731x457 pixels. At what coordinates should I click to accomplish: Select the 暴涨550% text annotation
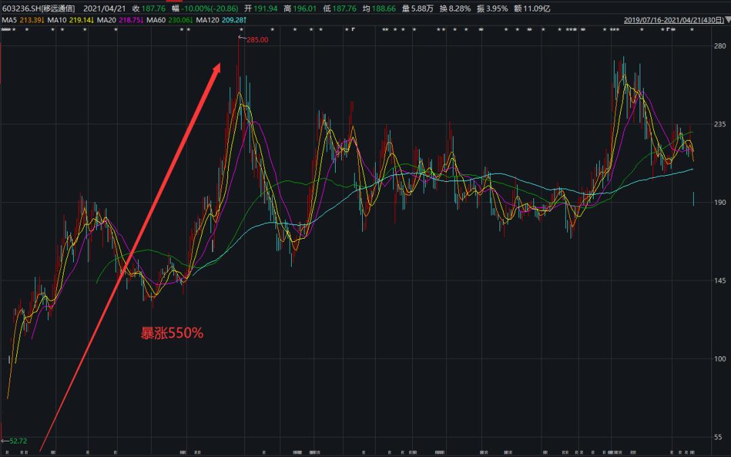(171, 333)
